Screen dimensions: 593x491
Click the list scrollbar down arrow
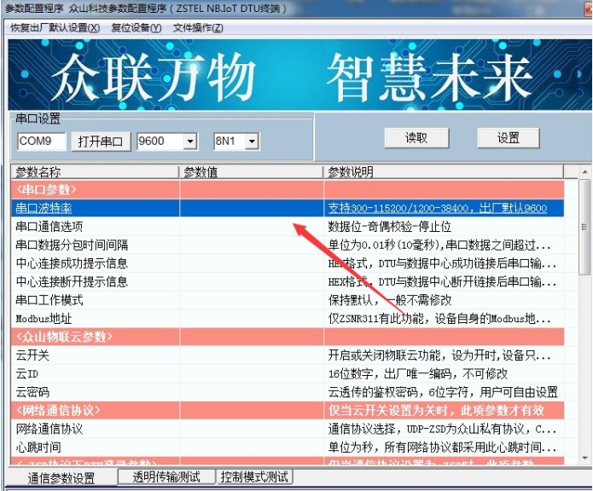[585, 458]
